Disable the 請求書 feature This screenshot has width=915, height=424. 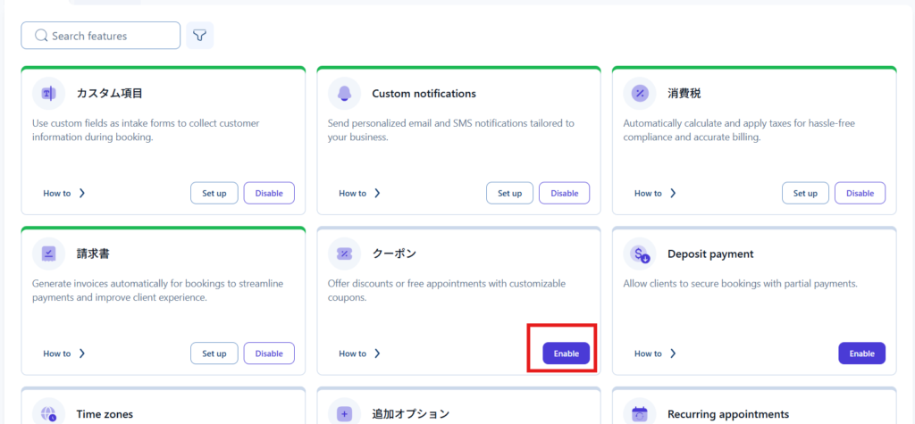(x=269, y=353)
